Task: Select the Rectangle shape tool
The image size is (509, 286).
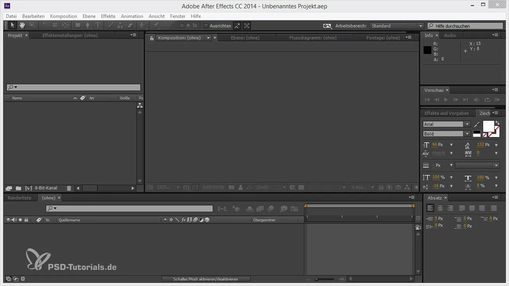Action: tap(78, 25)
